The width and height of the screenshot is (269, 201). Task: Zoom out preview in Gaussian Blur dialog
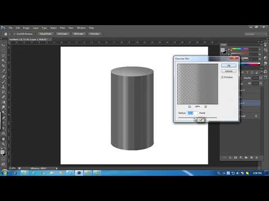point(189,107)
